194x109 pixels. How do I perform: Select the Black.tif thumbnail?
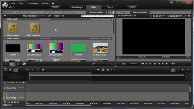pyautogui.click(x=13, y=48)
